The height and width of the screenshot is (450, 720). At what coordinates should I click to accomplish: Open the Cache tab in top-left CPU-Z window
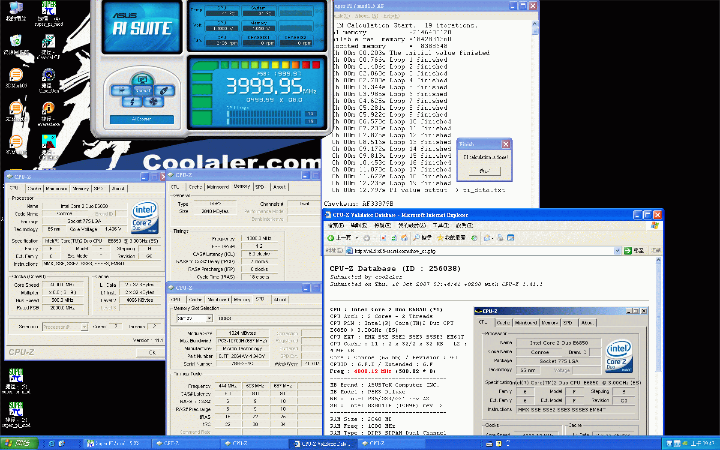(x=34, y=189)
